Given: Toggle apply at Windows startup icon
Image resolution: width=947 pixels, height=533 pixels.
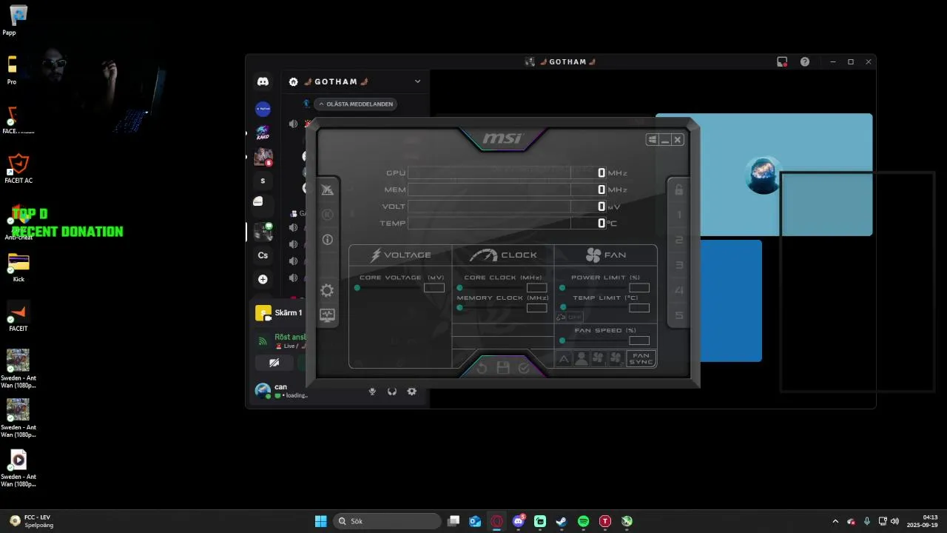Looking at the screenshot, I should pos(652,139).
